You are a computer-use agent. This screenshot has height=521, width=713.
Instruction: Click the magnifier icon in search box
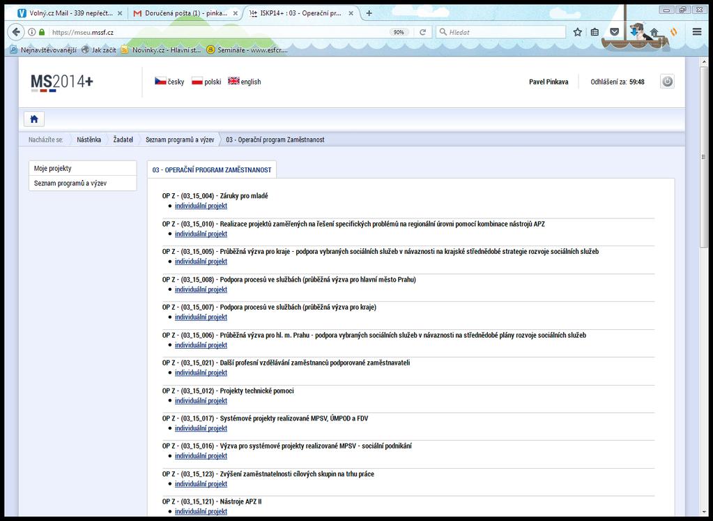pos(443,32)
